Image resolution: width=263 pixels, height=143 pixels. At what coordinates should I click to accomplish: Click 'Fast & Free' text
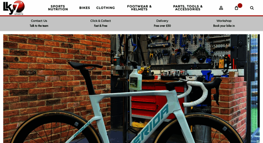point(101,26)
